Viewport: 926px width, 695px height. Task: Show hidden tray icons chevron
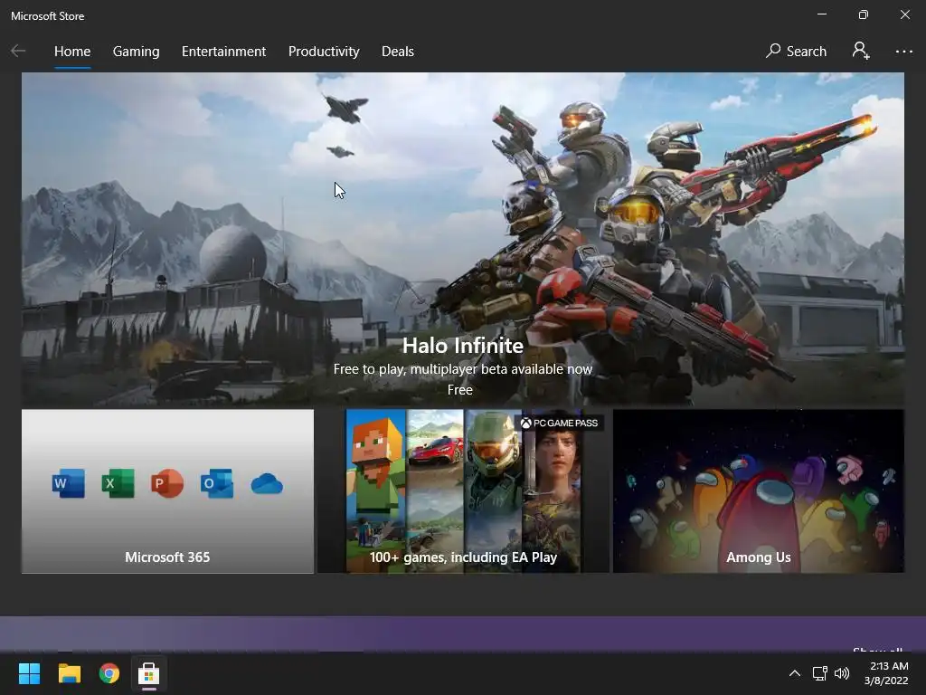click(x=795, y=673)
